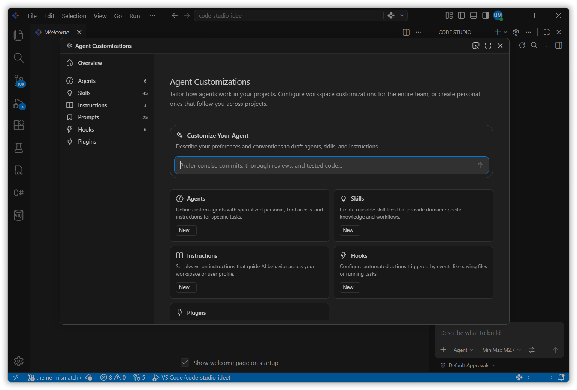The width and height of the screenshot is (577, 390).
Task: Click New... in the Hooks card
Action: (350, 287)
